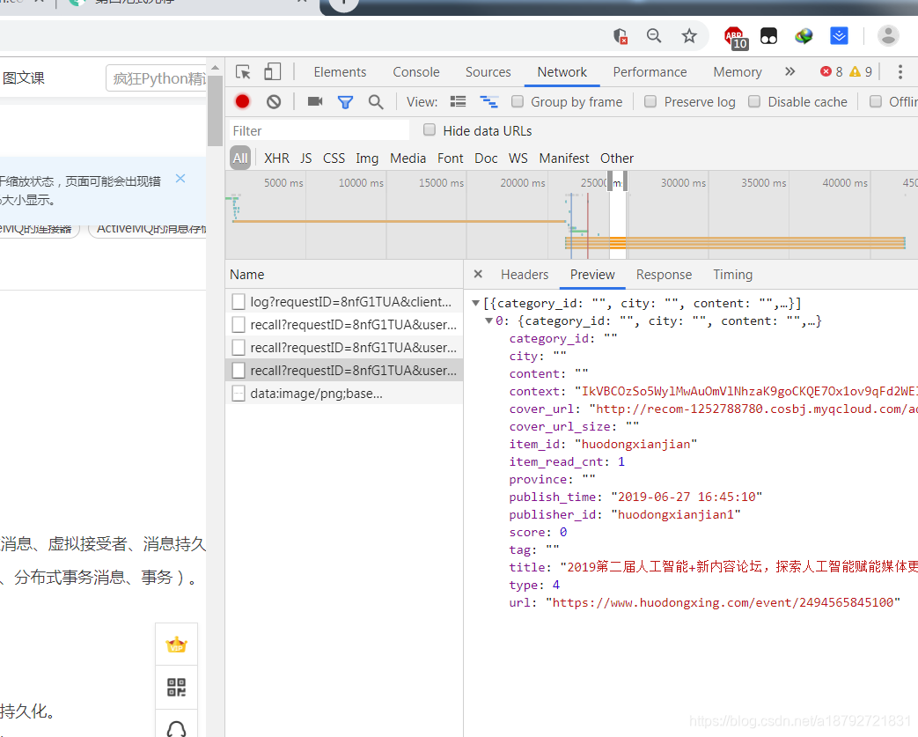This screenshot has height=737, width=918.
Task: Open the Response tab
Action: (x=664, y=274)
